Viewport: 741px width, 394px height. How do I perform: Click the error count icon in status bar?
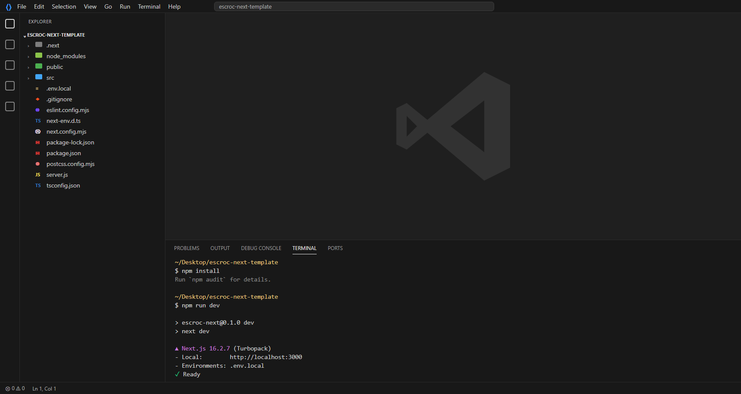point(8,389)
